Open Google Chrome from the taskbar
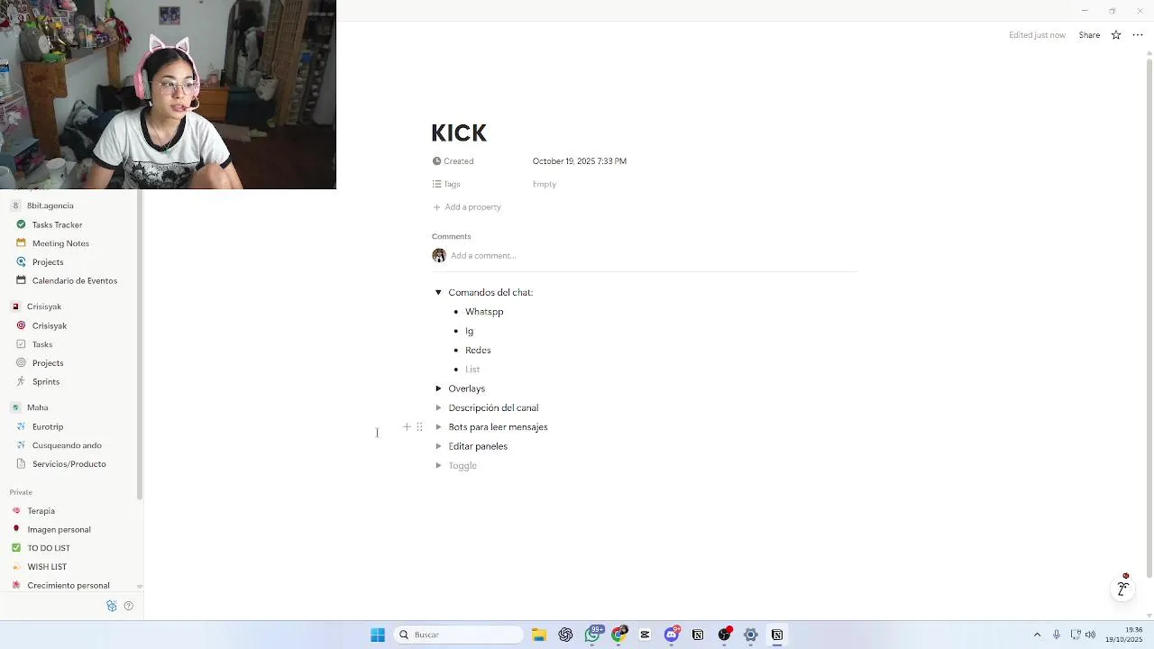 (x=618, y=635)
